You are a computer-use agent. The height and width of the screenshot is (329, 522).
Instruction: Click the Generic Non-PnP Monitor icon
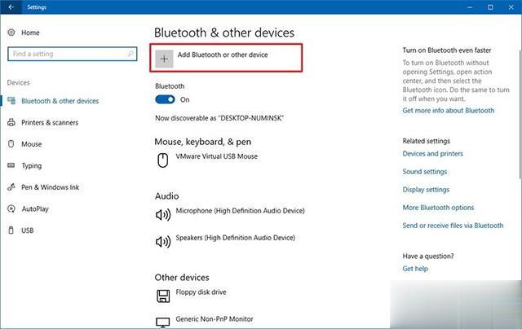(163, 322)
